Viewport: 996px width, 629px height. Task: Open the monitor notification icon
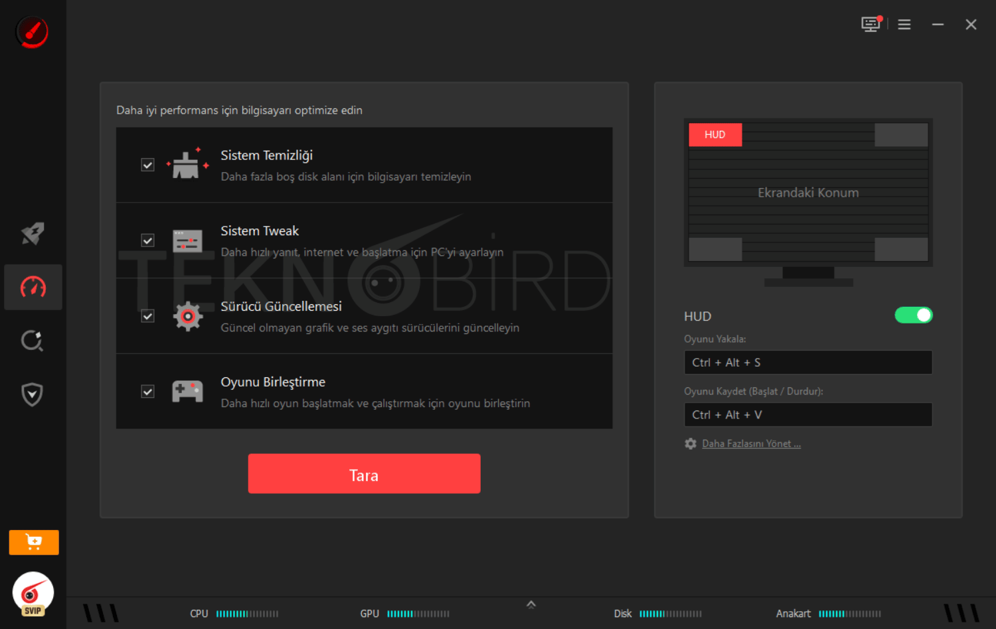click(871, 24)
